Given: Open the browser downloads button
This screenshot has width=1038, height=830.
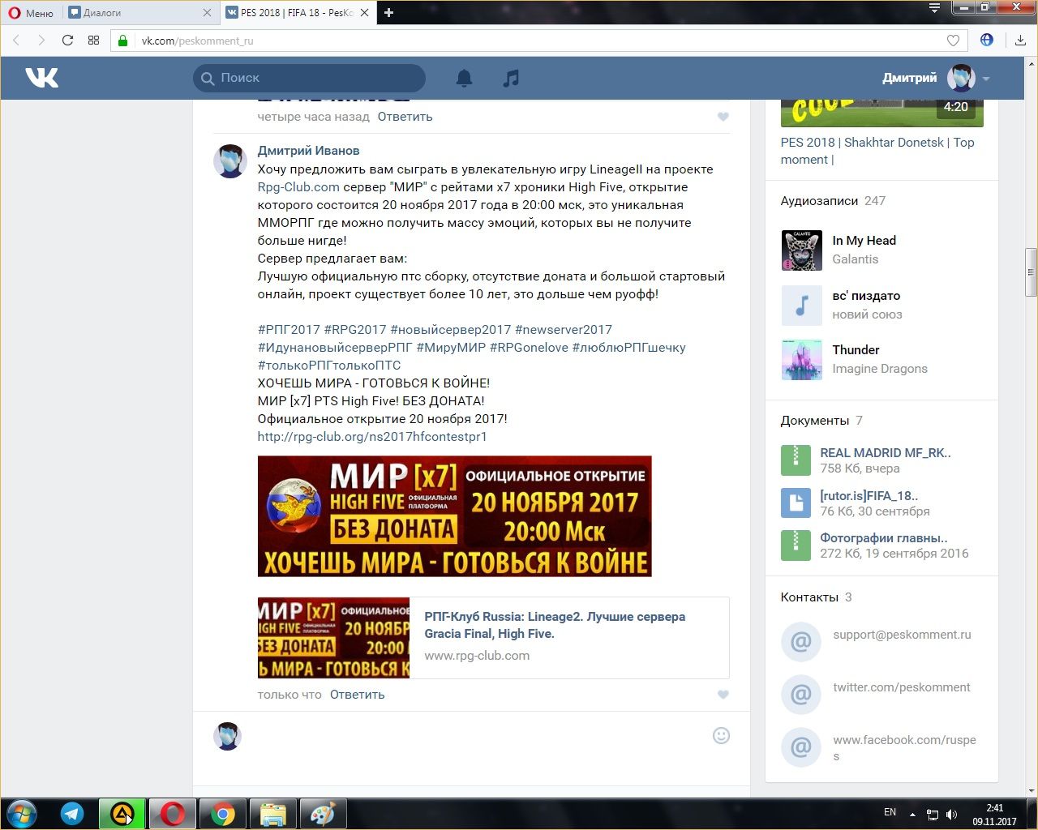Looking at the screenshot, I should [1020, 41].
